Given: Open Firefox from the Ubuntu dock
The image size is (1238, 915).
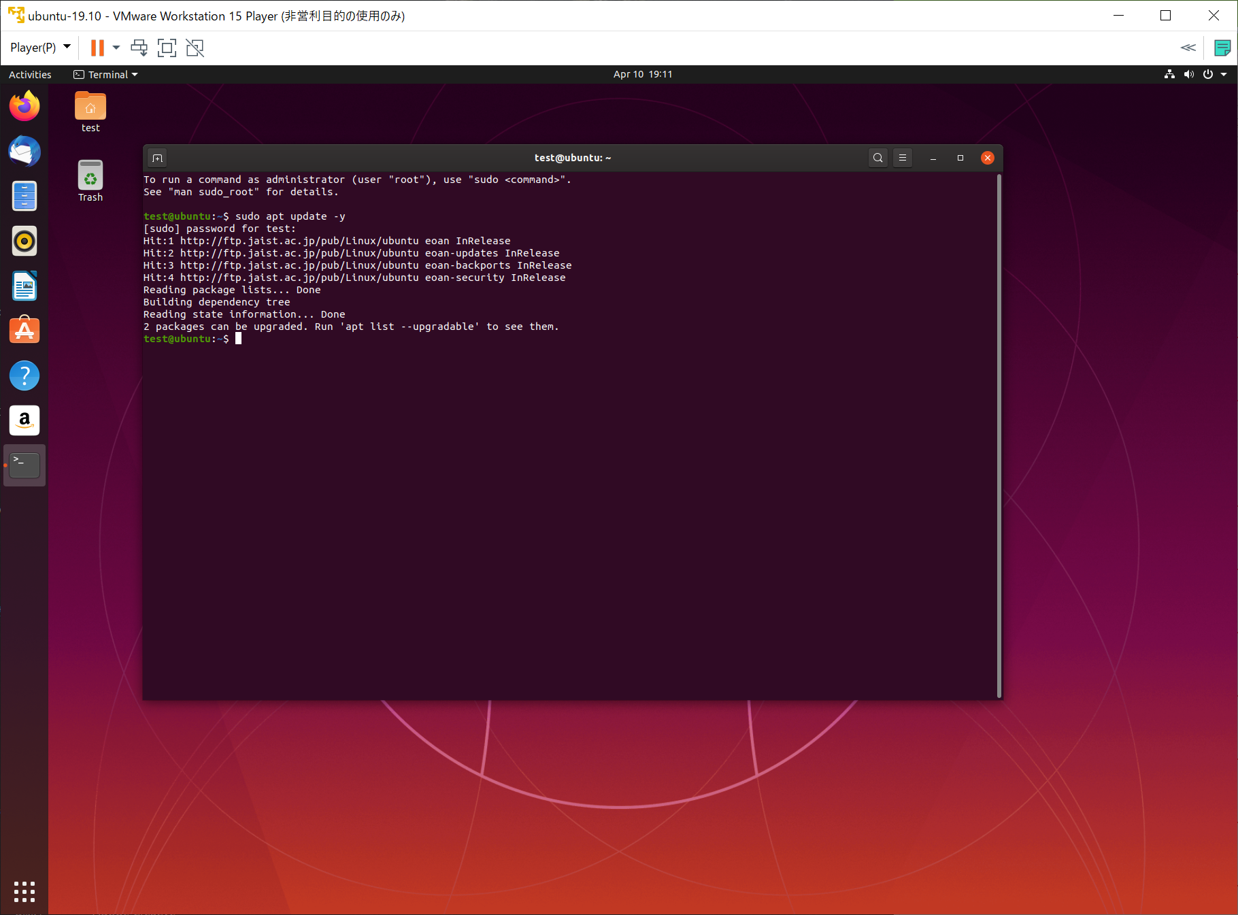Looking at the screenshot, I should click(x=24, y=106).
